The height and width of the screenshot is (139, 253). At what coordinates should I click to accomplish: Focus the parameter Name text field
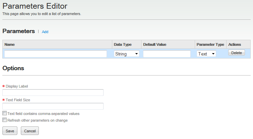[56, 54]
